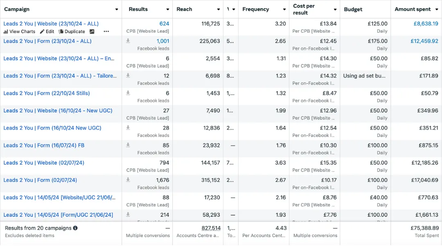
Task: Click the 1.31 frequency value
Action: click(281, 58)
